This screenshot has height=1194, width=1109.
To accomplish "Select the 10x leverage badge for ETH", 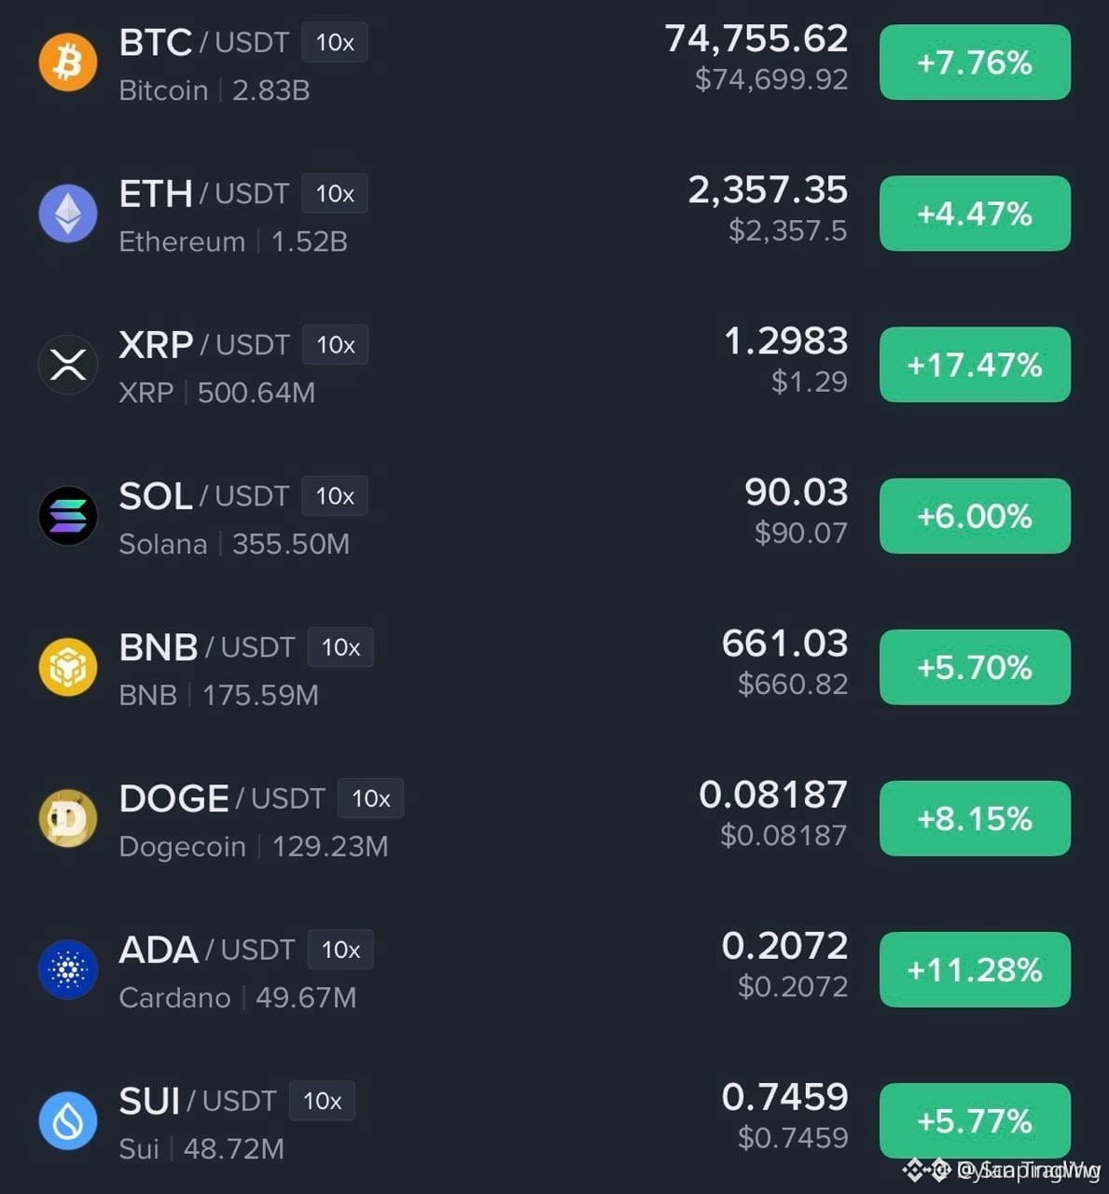I will (335, 193).
